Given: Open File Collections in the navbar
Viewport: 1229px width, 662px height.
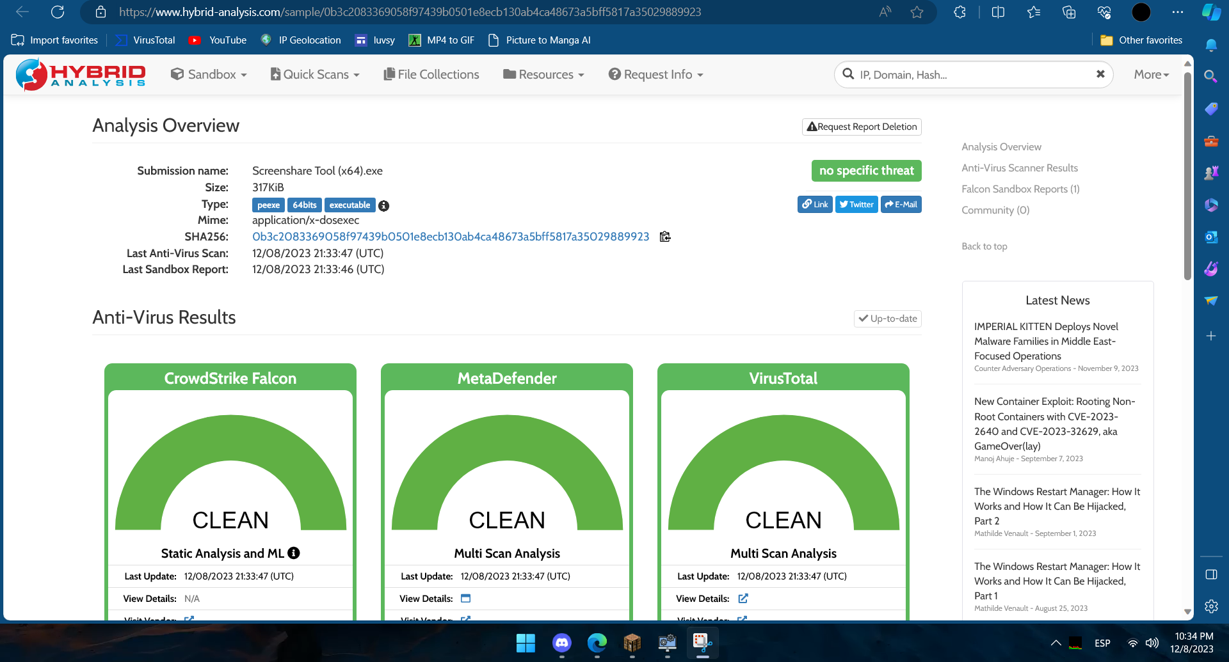Looking at the screenshot, I should point(431,74).
